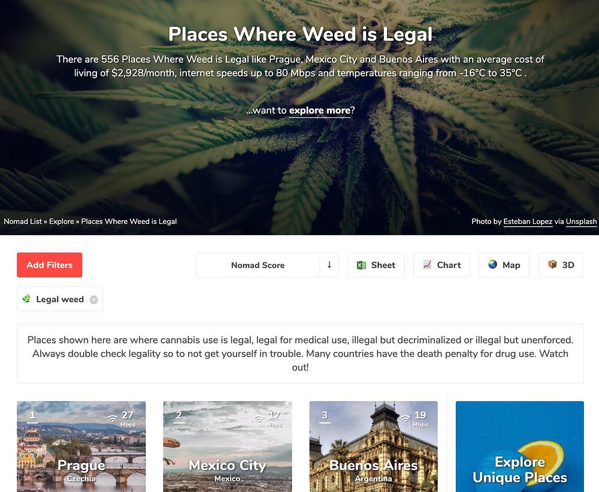Image resolution: width=599 pixels, height=492 pixels.
Task: Switch to Chart view
Action: pos(441,265)
